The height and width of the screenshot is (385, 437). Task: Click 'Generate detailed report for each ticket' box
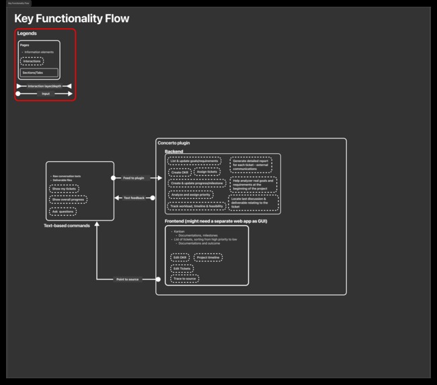(x=251, y=165)
